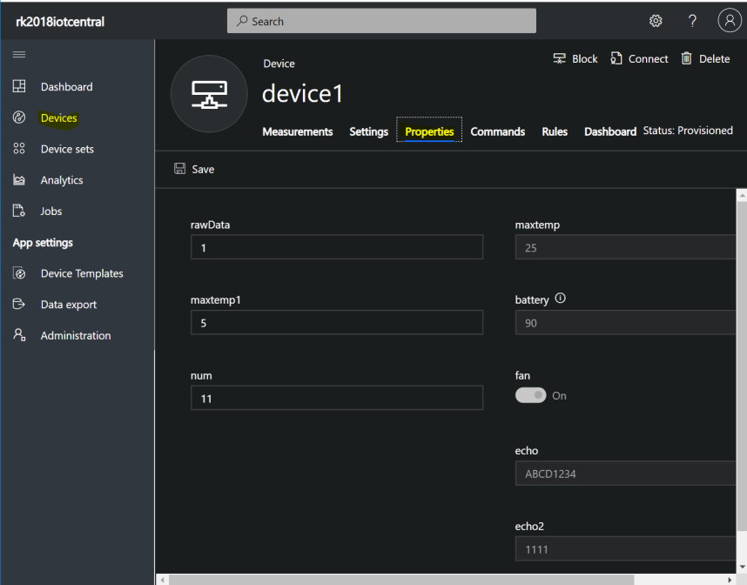This screenshot has width=747, height=585.
Task: Switch to the Settings tab
Action: click(369, 131)
